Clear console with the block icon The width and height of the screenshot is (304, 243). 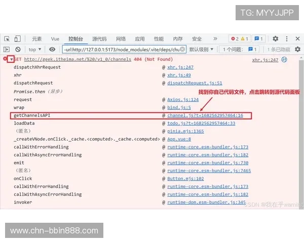coord(18,49)
